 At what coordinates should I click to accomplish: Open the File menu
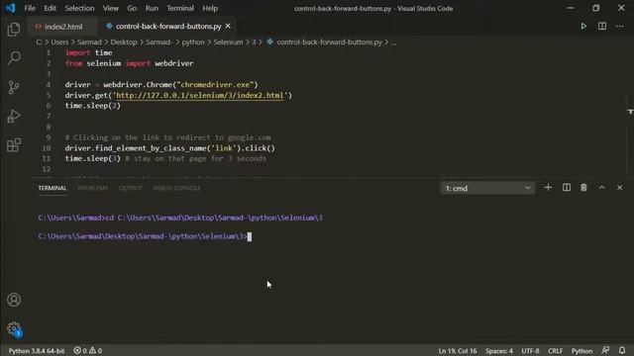[x=30, y=8]
